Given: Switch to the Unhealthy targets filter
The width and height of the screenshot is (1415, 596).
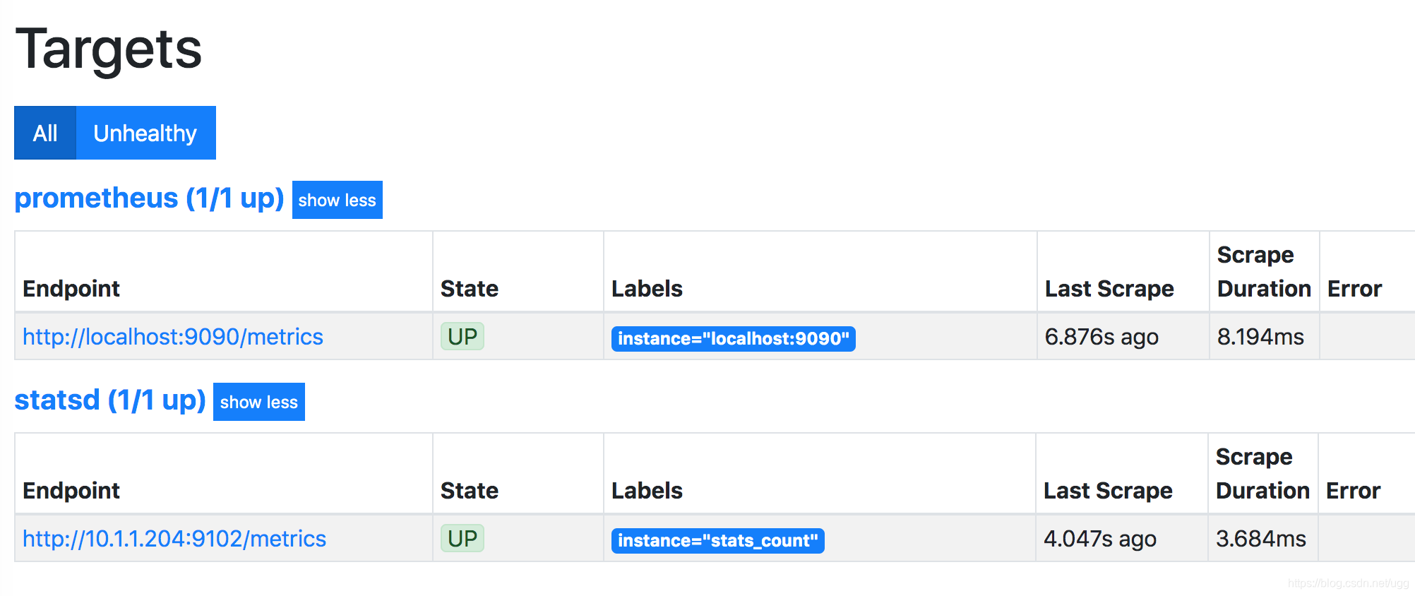Looking at the screenshot, I should (x=145, y=133).
